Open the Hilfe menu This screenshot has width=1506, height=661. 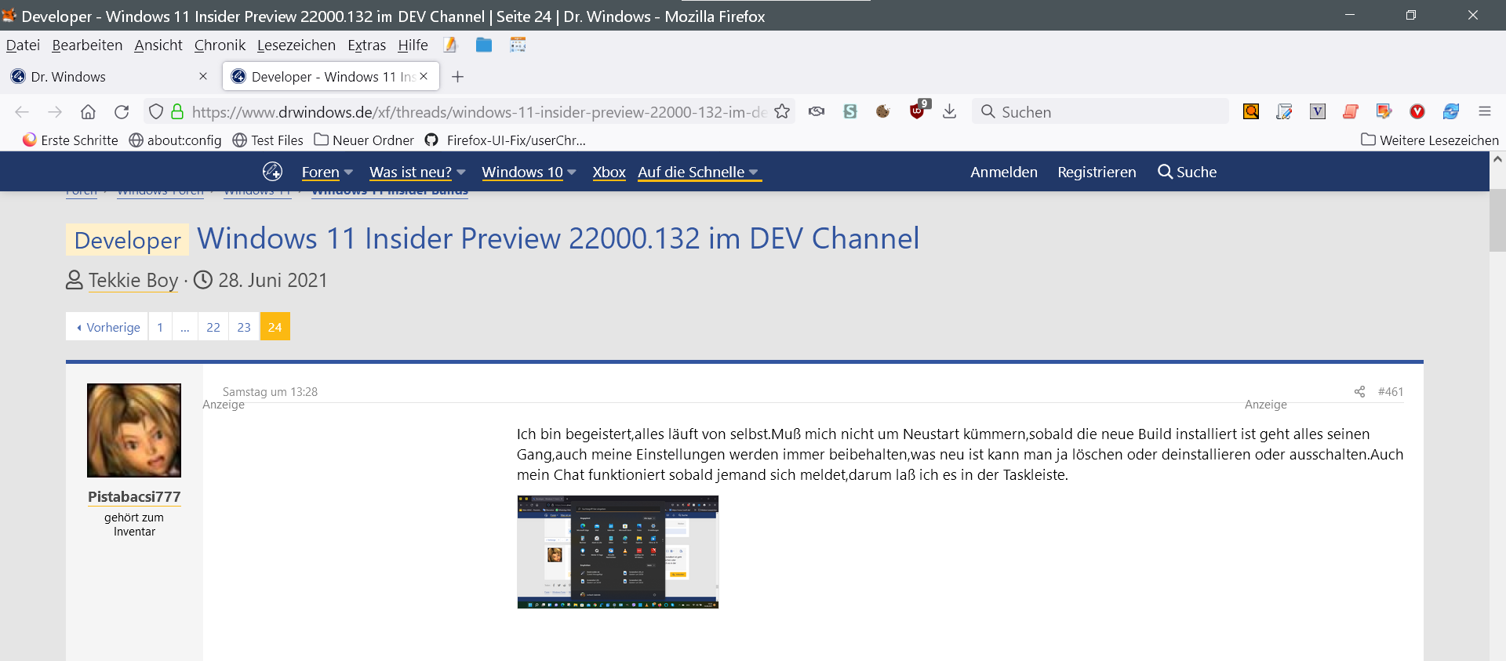(413, 45)
